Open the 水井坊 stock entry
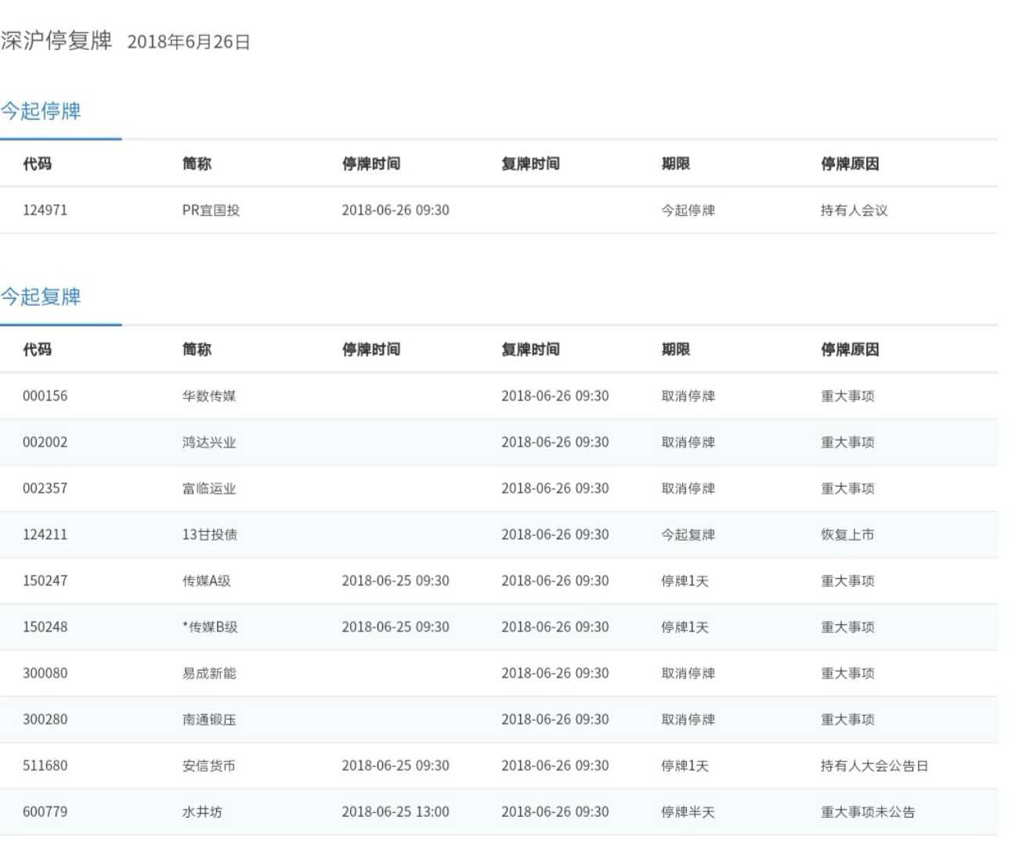The height and width of the screenshot is (845, 1019). [x=202, y=811]
